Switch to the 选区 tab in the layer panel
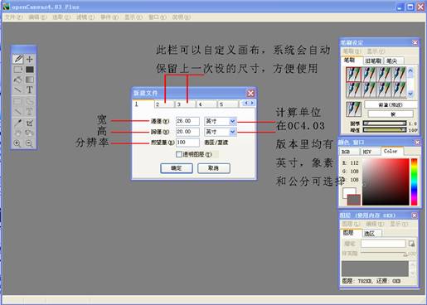 pos(372,234)
